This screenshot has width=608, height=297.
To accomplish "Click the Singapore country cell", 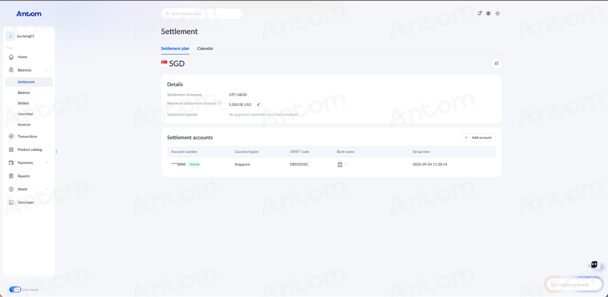I will pos(242,164).
